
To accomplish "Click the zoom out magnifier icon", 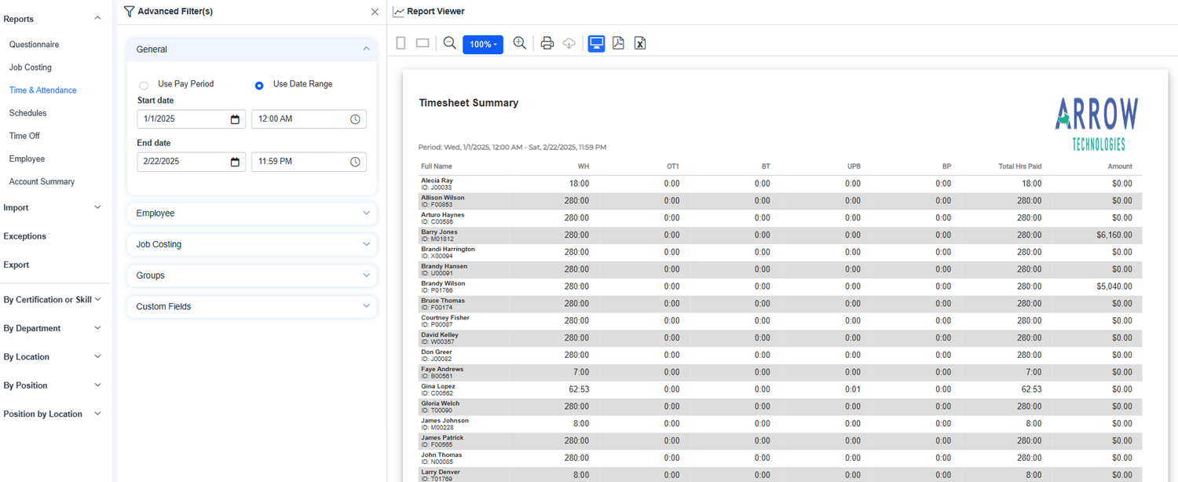I will [x=449, y=43].
